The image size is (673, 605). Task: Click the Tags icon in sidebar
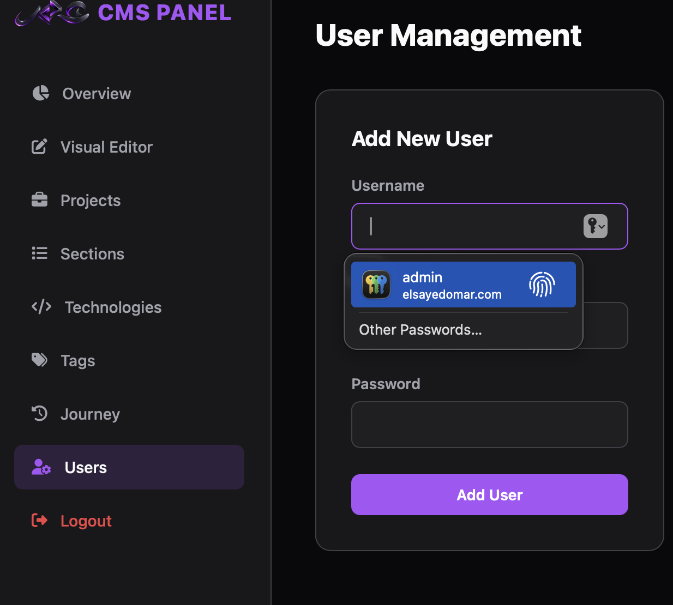point(39,360)
